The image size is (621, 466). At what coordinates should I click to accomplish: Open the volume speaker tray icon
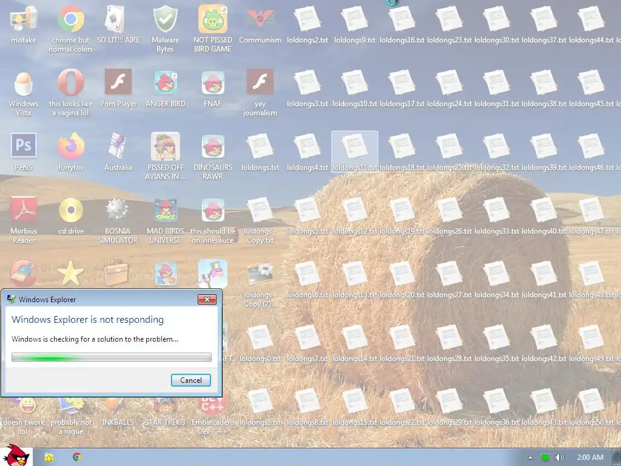click(x=559, y=458)
